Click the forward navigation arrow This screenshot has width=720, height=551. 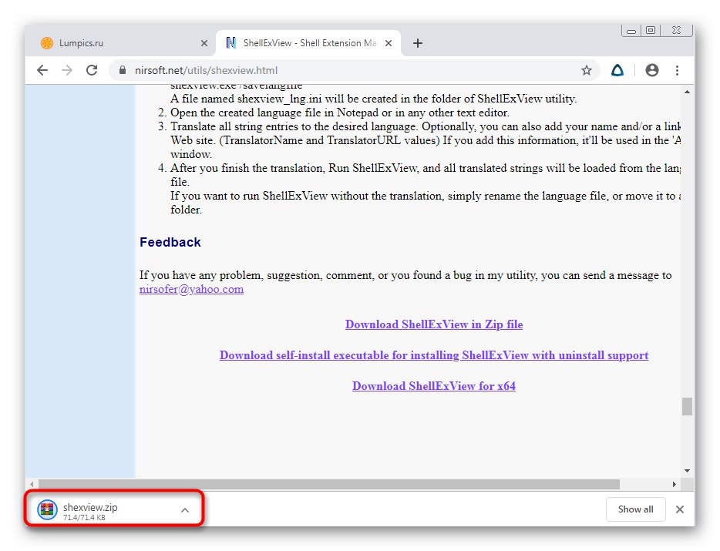point(67,70)
